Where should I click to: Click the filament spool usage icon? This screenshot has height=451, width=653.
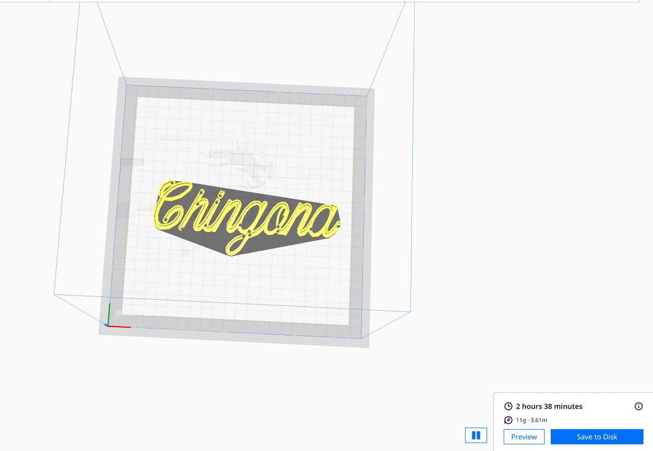tap(508, 420)
